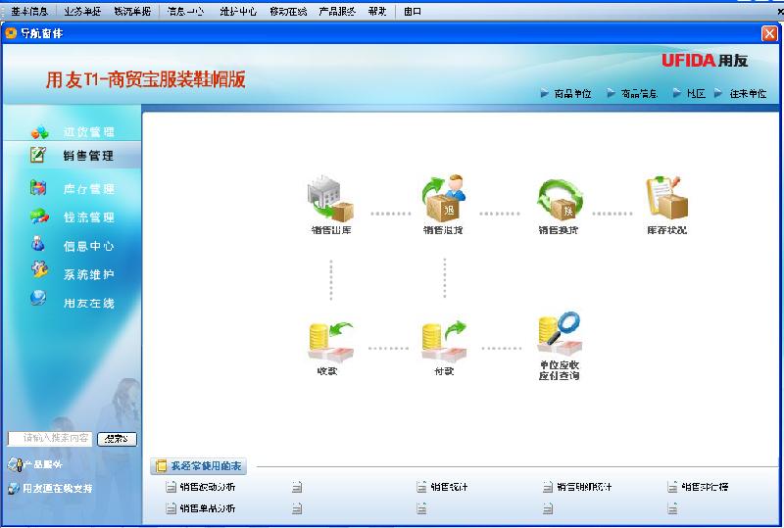Image resolution: width=784 pixels, height=528 pixels.
Task: Open the 移动在线 menu
Action: coord(288,11)
